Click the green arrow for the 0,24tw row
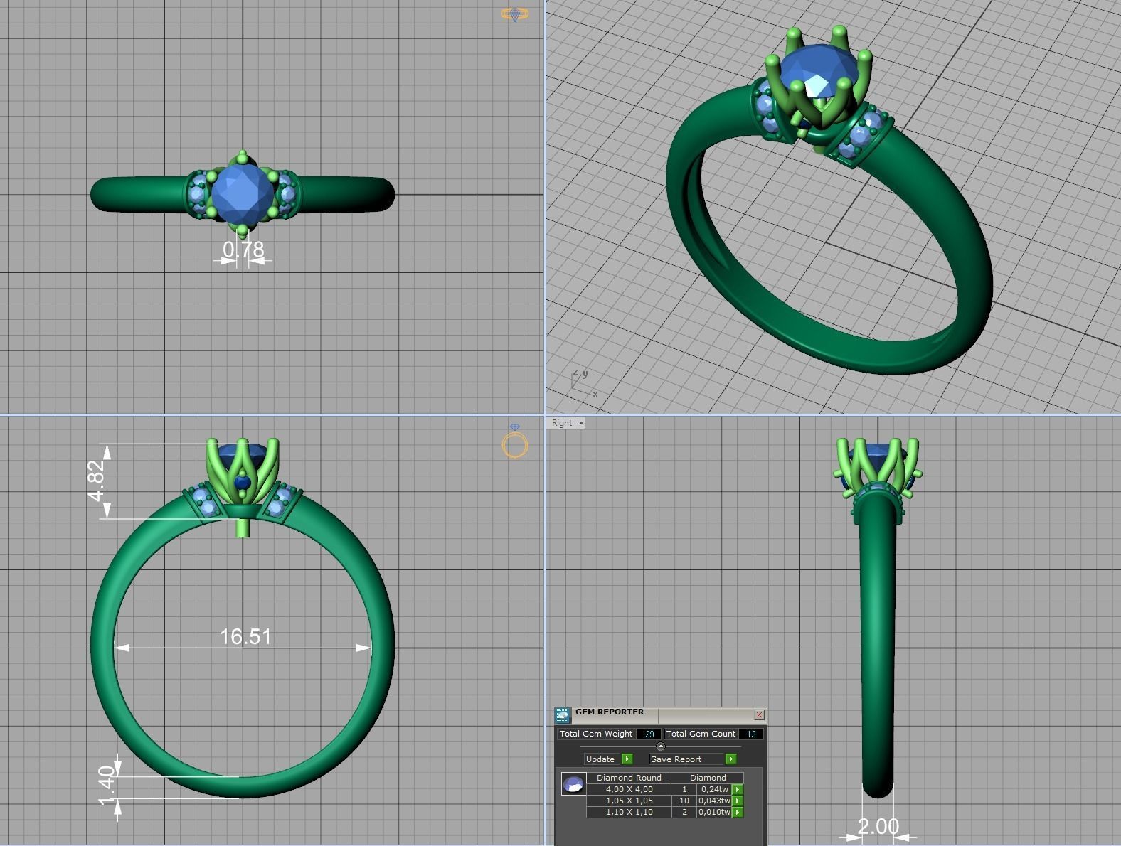The image size is (1121, 846). [x=738, y=789]
